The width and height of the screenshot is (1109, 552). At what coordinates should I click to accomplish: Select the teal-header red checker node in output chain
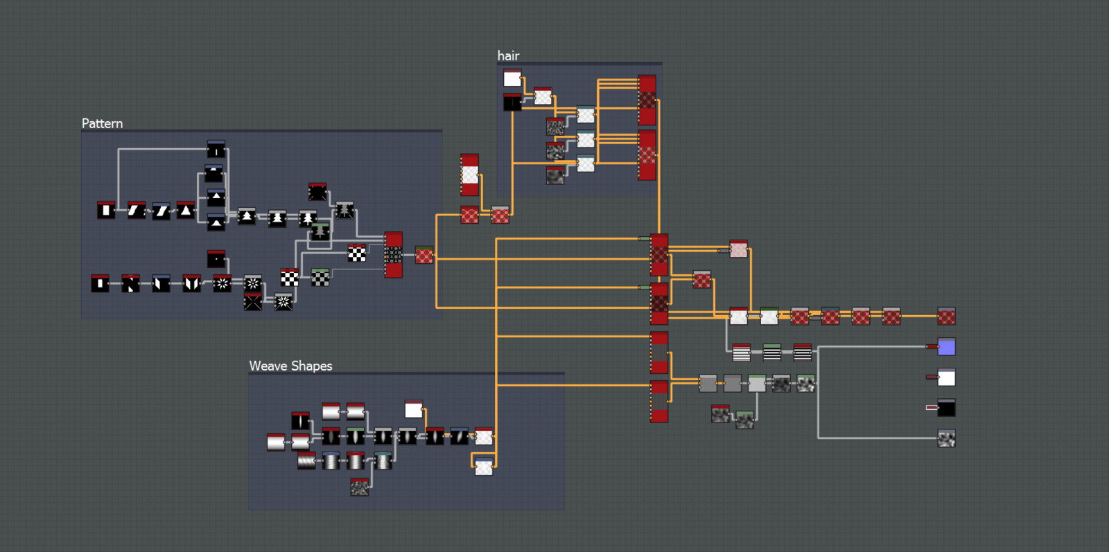[x=830, y=316]
